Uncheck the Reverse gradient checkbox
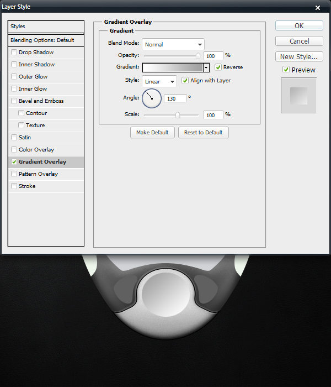Screen dimensions: 331x387 (x=218, y=67)
